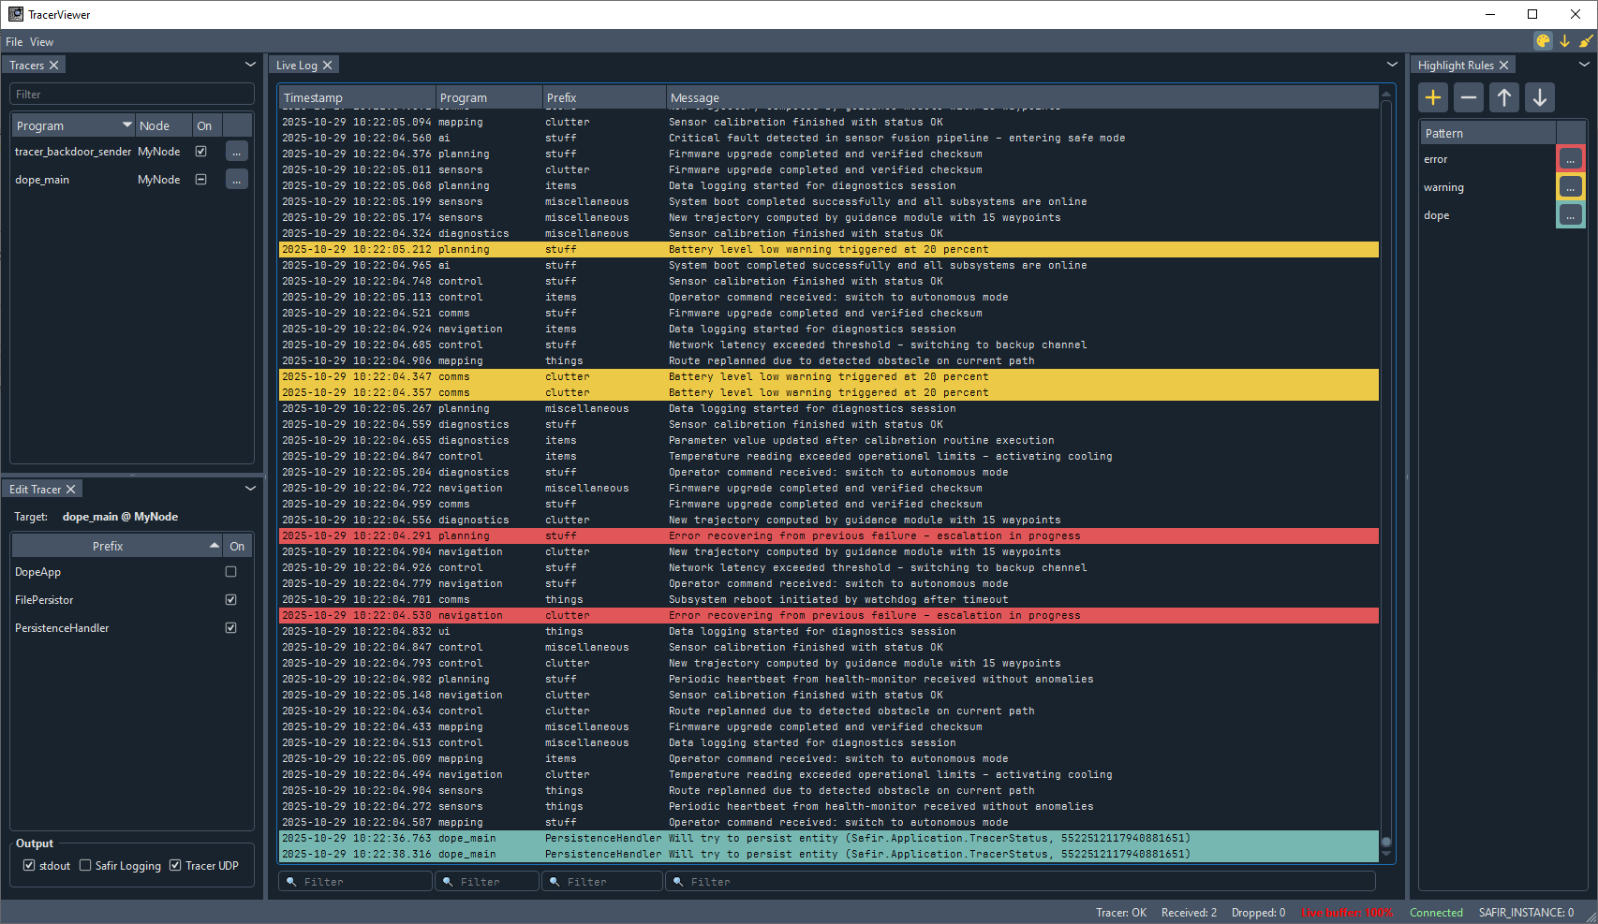Move highlight rule down with the down arrow
Screen dimensions: 1598x924
click(x=1539, y=96)
